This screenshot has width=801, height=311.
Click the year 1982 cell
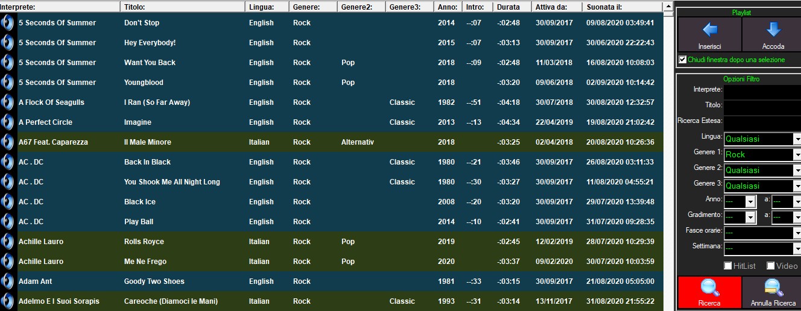[x=446, y=102]
